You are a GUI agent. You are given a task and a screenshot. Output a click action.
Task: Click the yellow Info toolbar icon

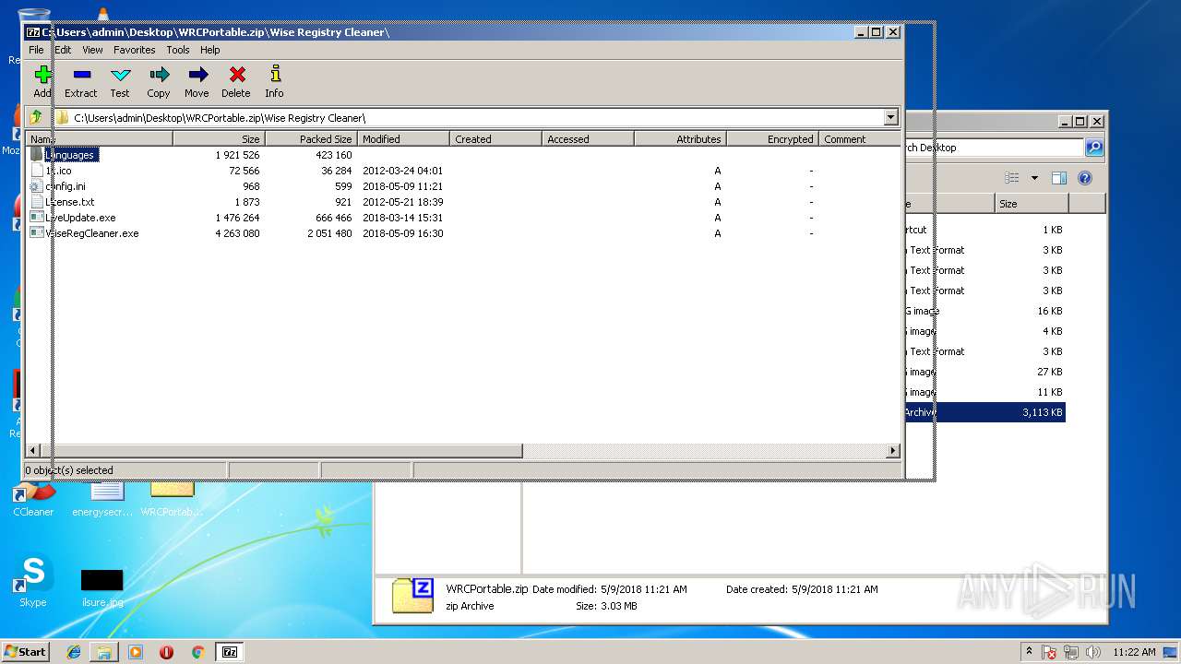(275, 75)
